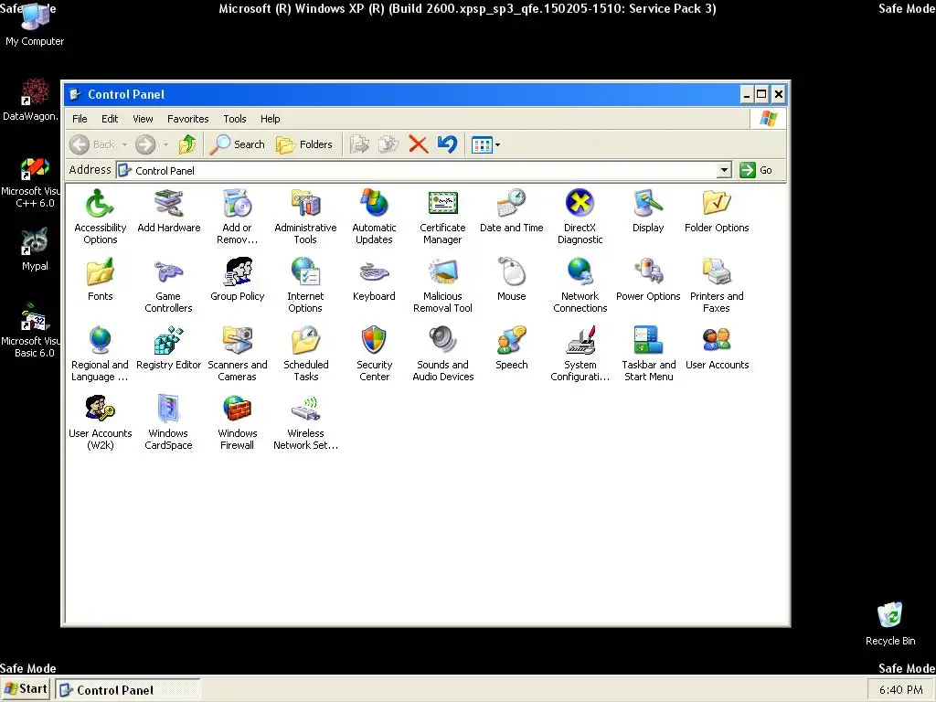Open Folder Options icon
The height and width of the screenshot is (702, 936).
[x=717, y=204]
